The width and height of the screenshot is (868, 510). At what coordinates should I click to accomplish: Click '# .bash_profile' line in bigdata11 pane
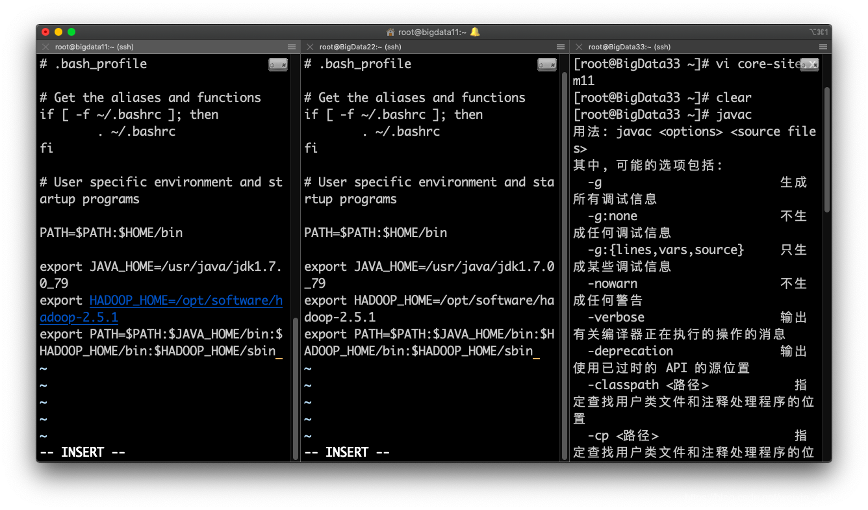pos(94,64)
